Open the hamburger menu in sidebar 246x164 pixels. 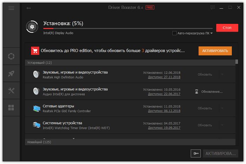[11, 8]
